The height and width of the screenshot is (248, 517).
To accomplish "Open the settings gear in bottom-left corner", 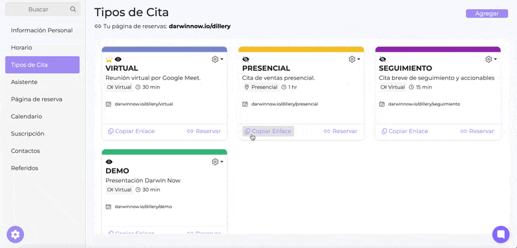I will pos(15,234).
